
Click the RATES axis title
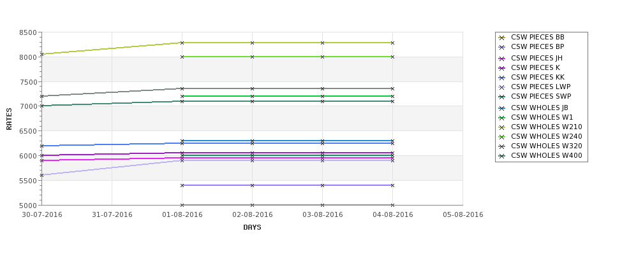(x=9, y=119)
